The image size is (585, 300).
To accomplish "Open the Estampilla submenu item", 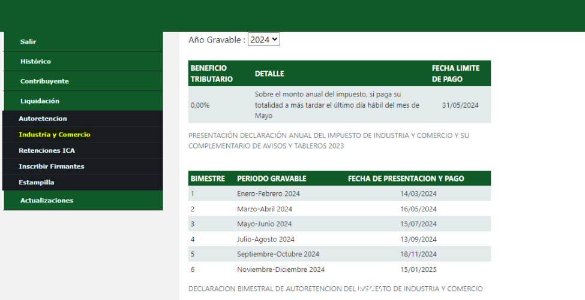I will pyautogui.click(x=82, y=183).
